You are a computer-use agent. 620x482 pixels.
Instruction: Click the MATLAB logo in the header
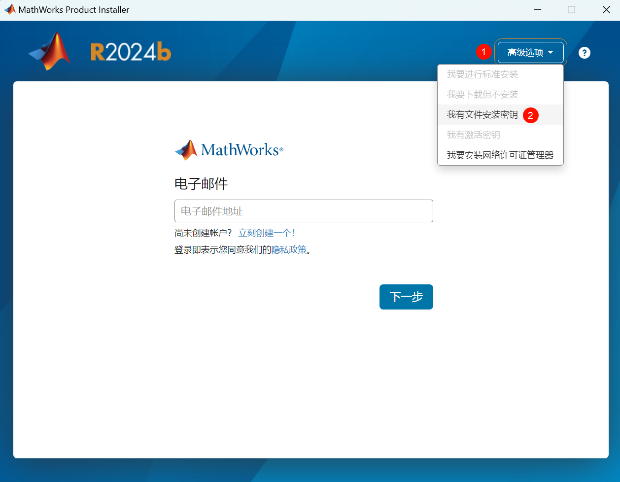(x=49, y=51)
